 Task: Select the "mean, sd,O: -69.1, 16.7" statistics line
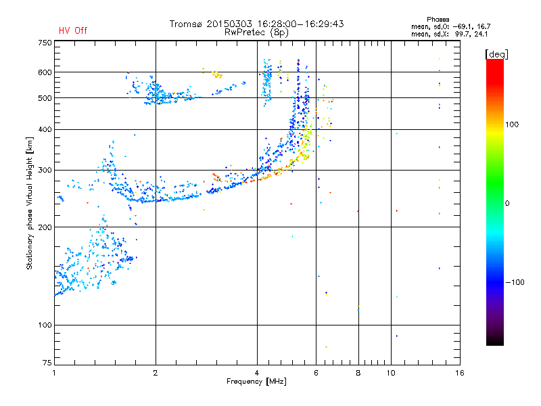(x=450, y=26)
